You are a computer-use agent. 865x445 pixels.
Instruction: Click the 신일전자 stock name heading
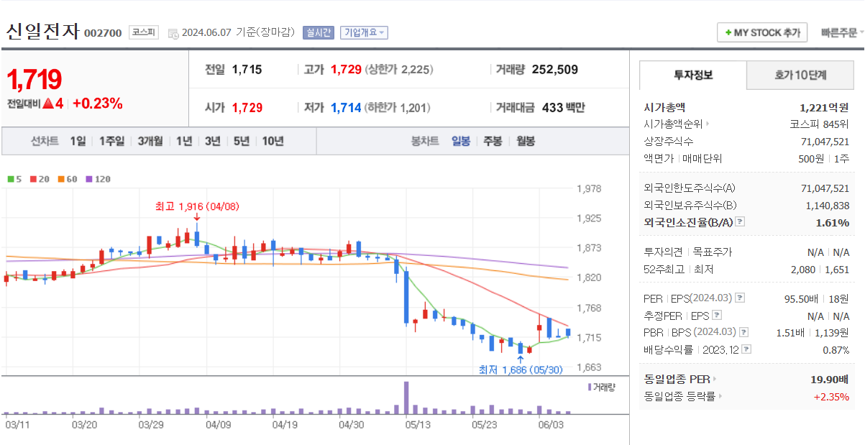click(42, 32)
